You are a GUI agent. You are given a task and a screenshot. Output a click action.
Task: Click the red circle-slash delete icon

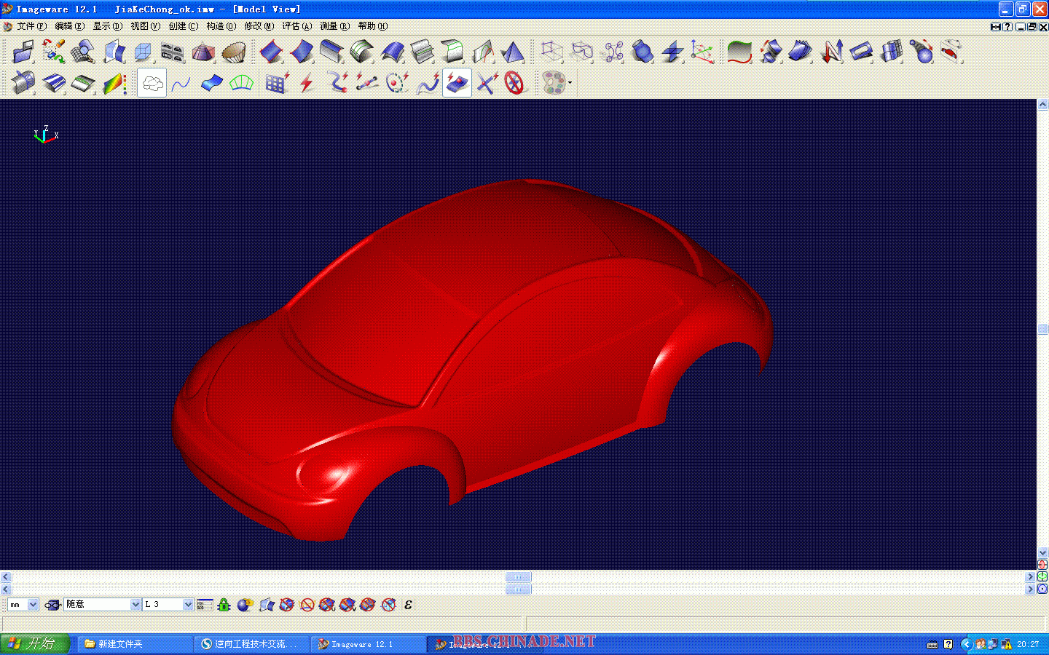(x=514, y=84)
